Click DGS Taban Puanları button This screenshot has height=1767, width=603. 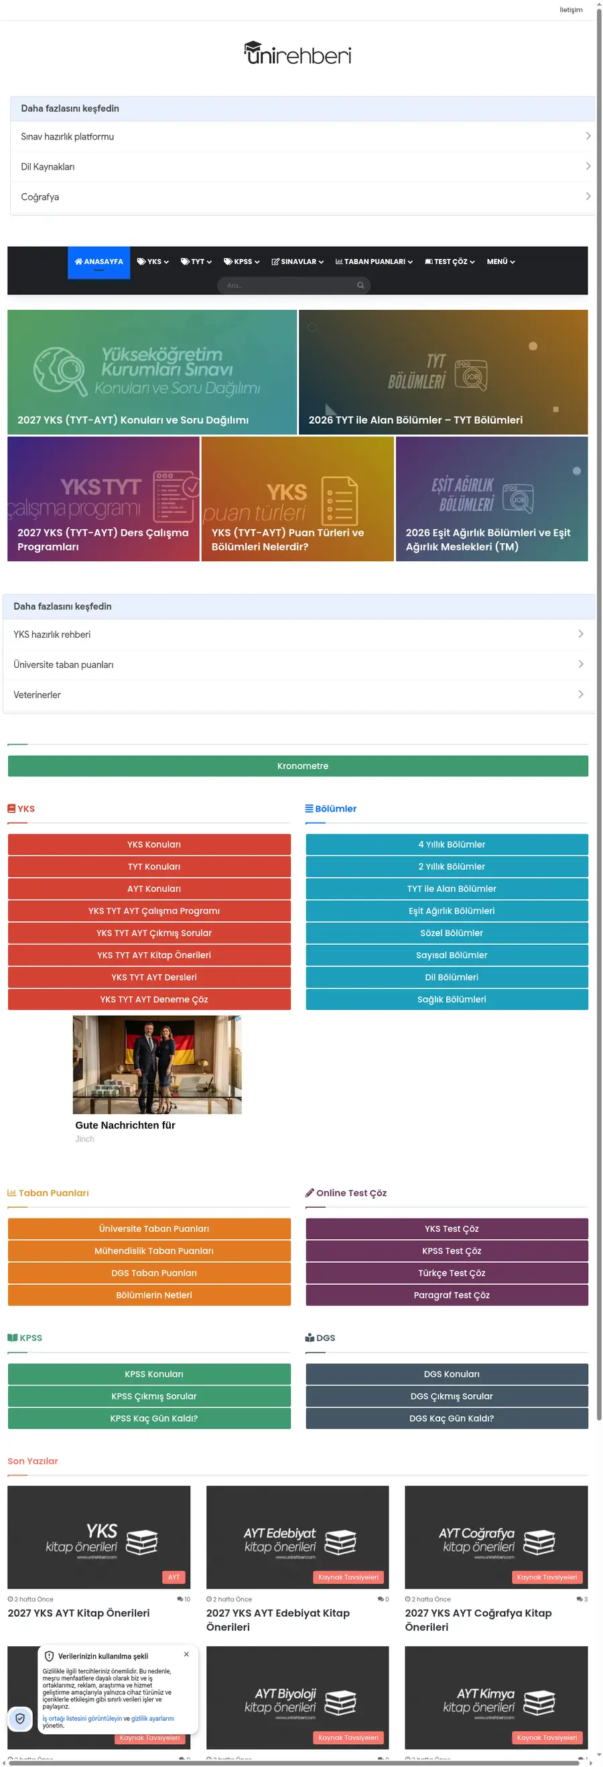point(149,1273)
